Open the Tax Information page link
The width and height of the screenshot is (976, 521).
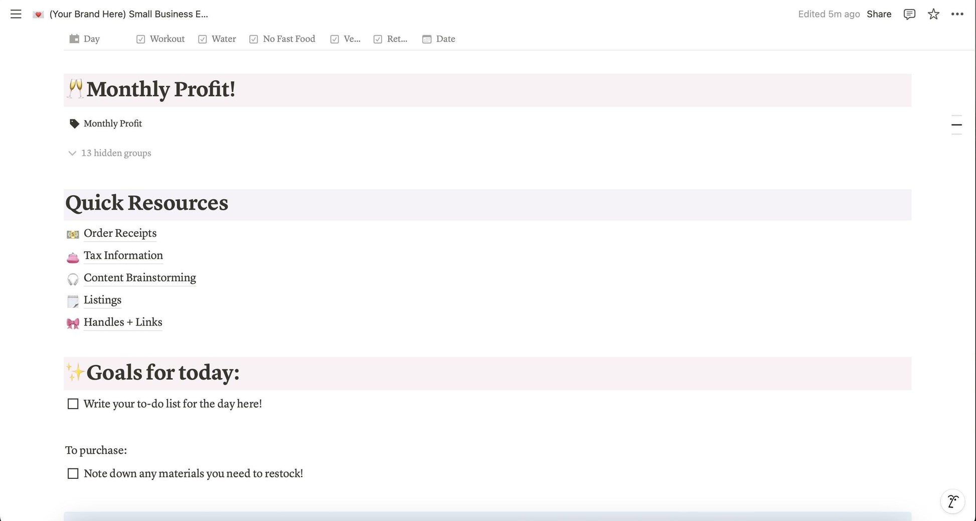coord(123,256)
